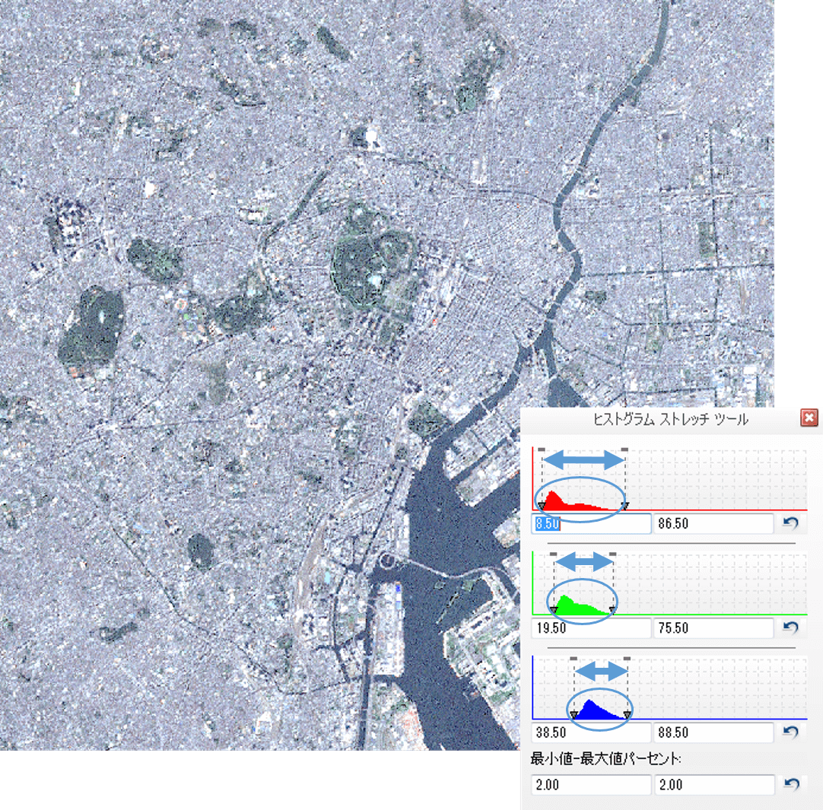Click the green histogram minimum triangle handle
This screenshot has width=823, height=810.
point(553,610)
